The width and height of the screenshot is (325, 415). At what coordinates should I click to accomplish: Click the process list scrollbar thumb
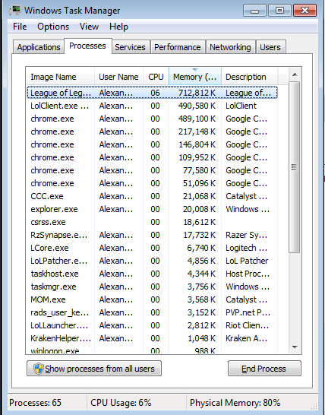tap(295, 167)
